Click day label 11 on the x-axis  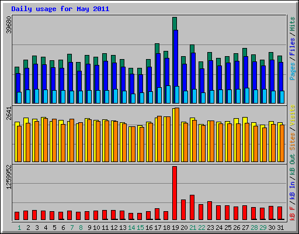pyautogui.click(x=105, y=228)
